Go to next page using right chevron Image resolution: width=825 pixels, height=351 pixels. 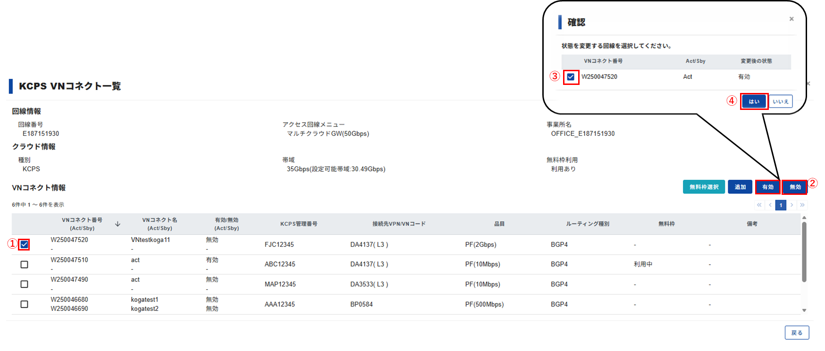point(792,205)
